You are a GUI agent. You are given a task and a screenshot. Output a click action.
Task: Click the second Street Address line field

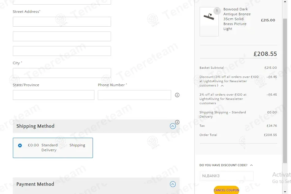click(x=62, y=36)
